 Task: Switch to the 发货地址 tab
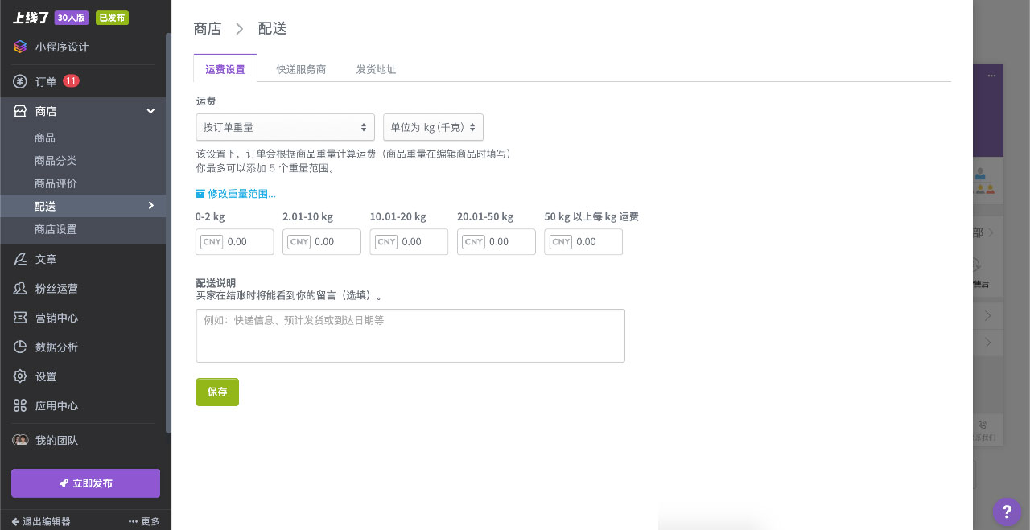pos(375,69)
